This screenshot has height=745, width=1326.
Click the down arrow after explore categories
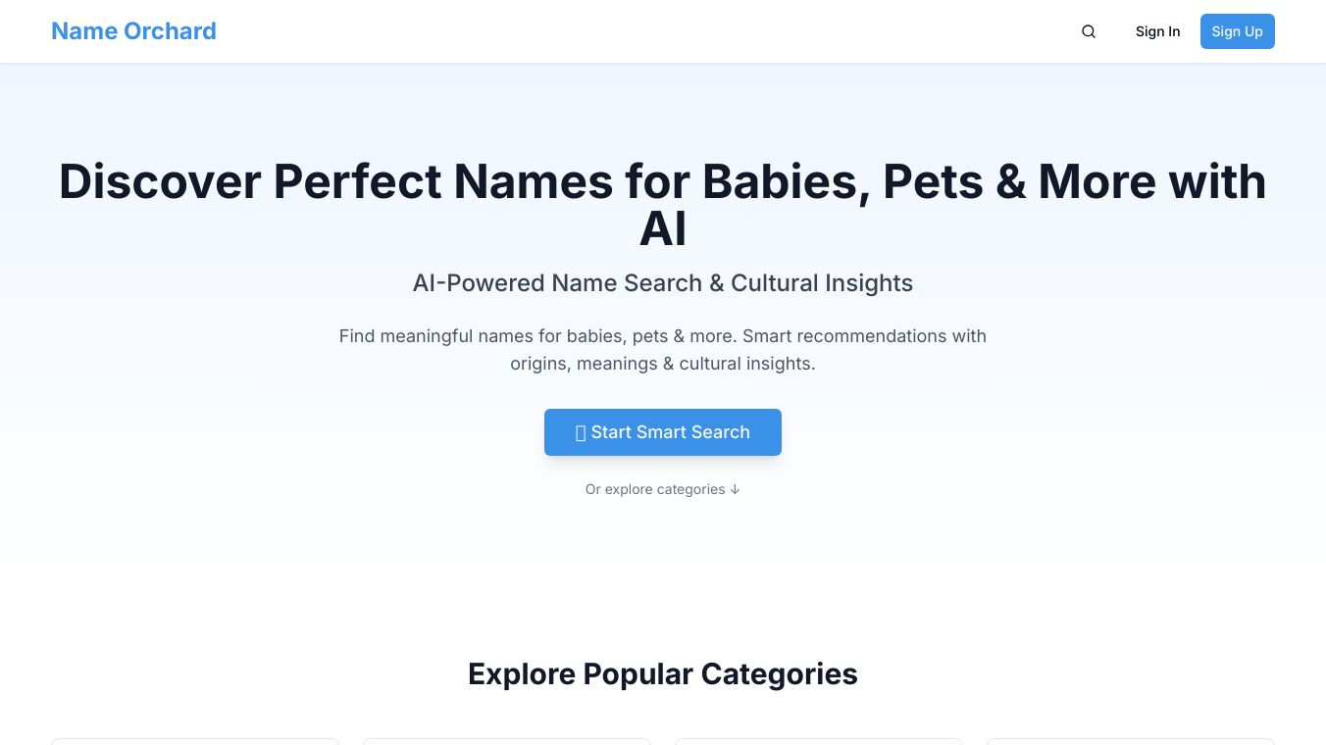735,489
